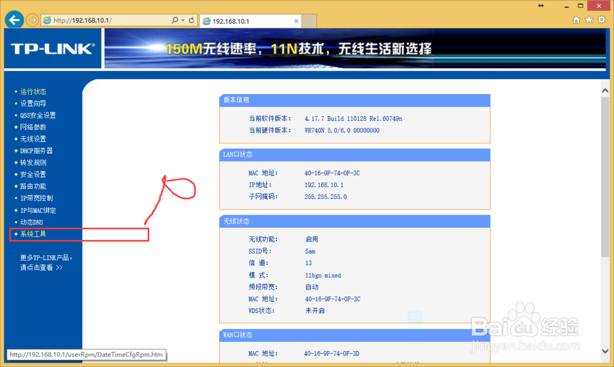Click the TP-LINK logo
This screenshot has height=367, width=614.
52,49
